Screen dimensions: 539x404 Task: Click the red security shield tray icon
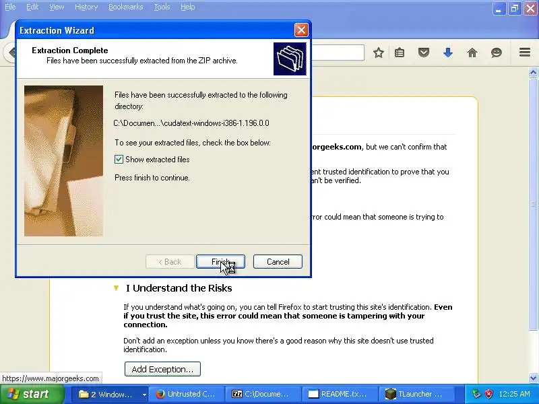(488, 394)
